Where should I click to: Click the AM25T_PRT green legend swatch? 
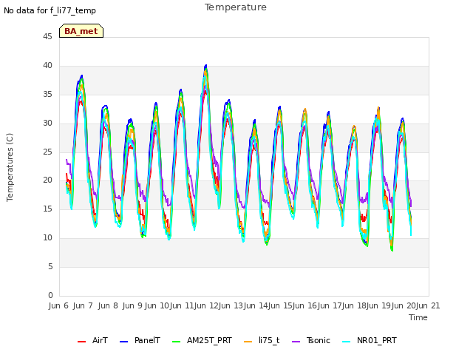click(x=176, y=342)
